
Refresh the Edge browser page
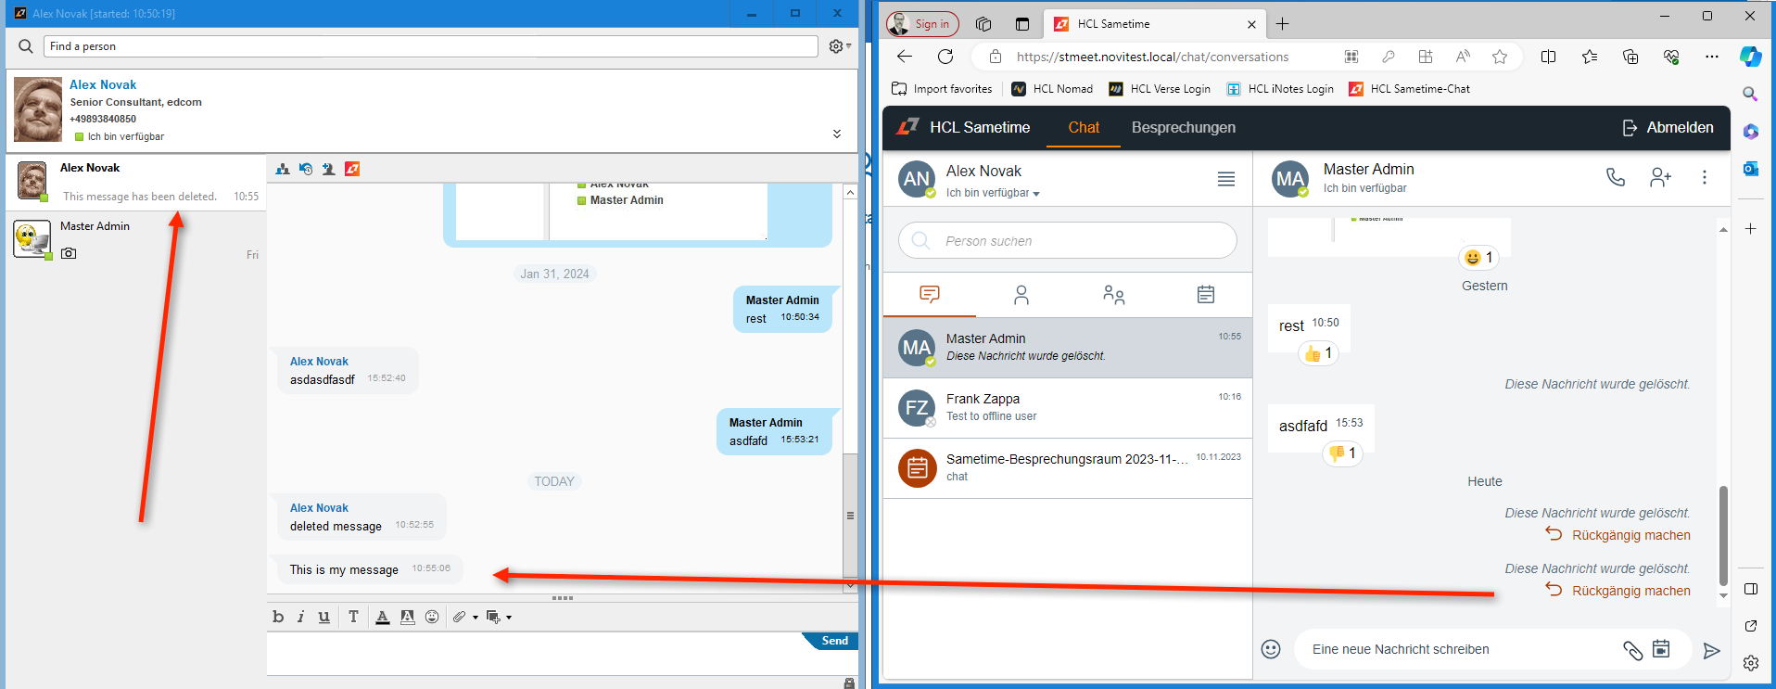point(945,57)
